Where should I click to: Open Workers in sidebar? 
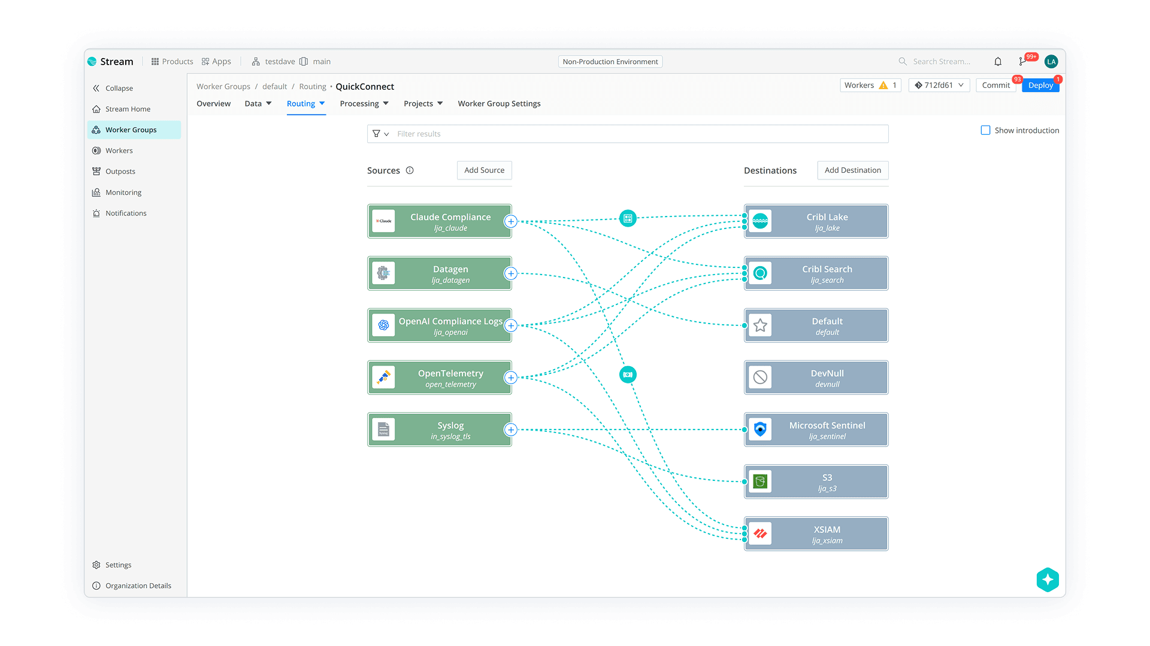point(113,151)
